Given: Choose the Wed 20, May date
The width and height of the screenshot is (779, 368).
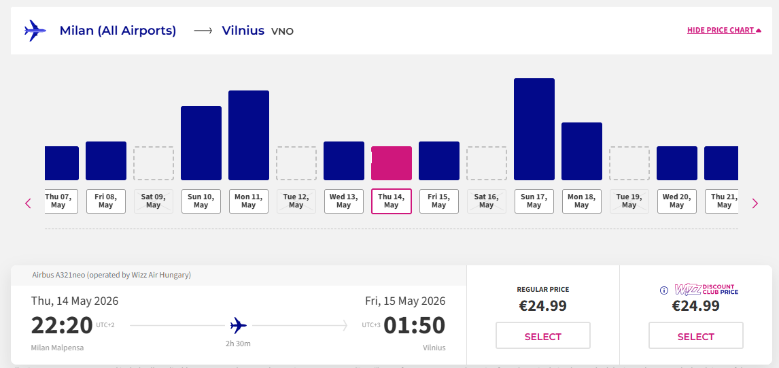Looking at the screenshot, I should 677,201.
